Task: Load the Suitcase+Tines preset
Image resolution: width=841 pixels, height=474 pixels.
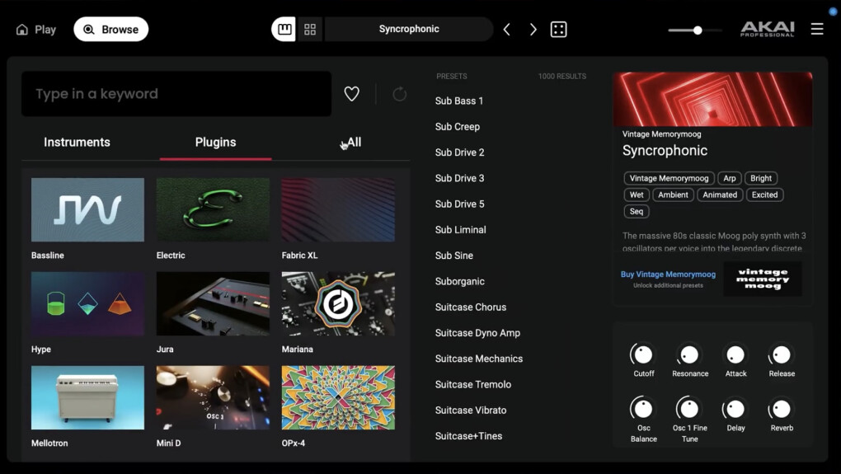Action: pyautogui.click(x=469, y=436)
